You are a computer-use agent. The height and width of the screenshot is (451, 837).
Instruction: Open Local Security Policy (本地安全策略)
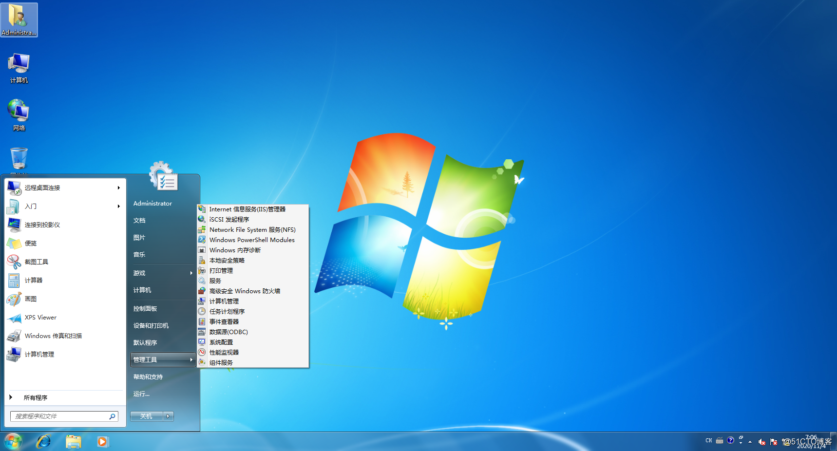[253, 260]
